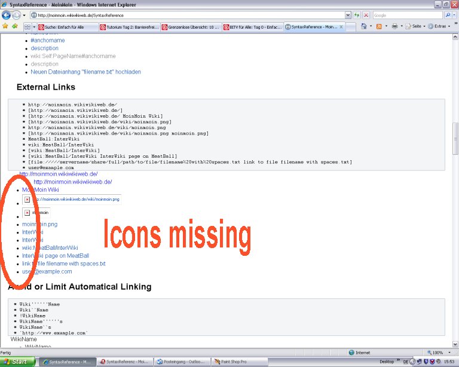This screenshot has width=459, height=367.
Task: Open a new blank tab
Action: (x=351, y=27)
